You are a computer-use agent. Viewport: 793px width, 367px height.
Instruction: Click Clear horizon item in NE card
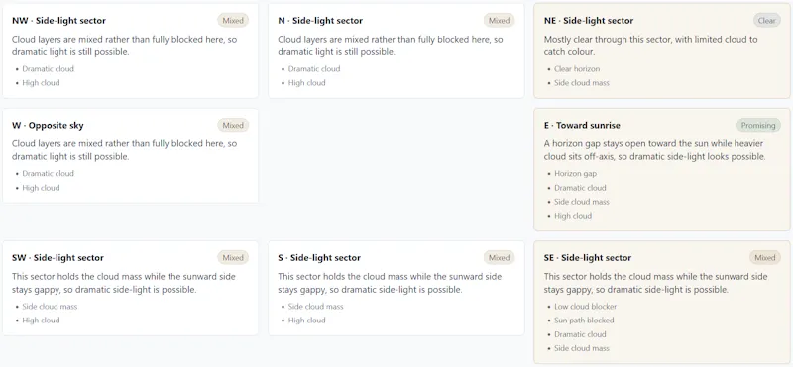pyautogui.click(x=577, y=69)
